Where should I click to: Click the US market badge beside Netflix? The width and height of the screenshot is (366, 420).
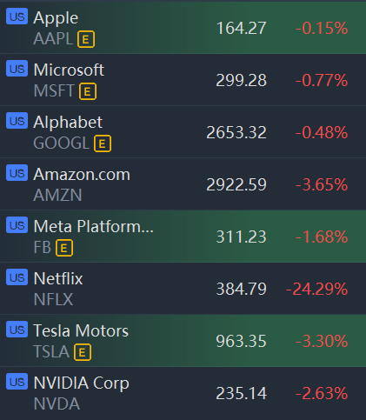[17, 277]
